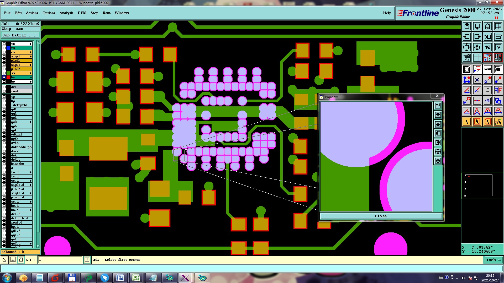504x283 pixels.
Task: Toggle the 'bs' layer checkbox
Action: [4, 77]
